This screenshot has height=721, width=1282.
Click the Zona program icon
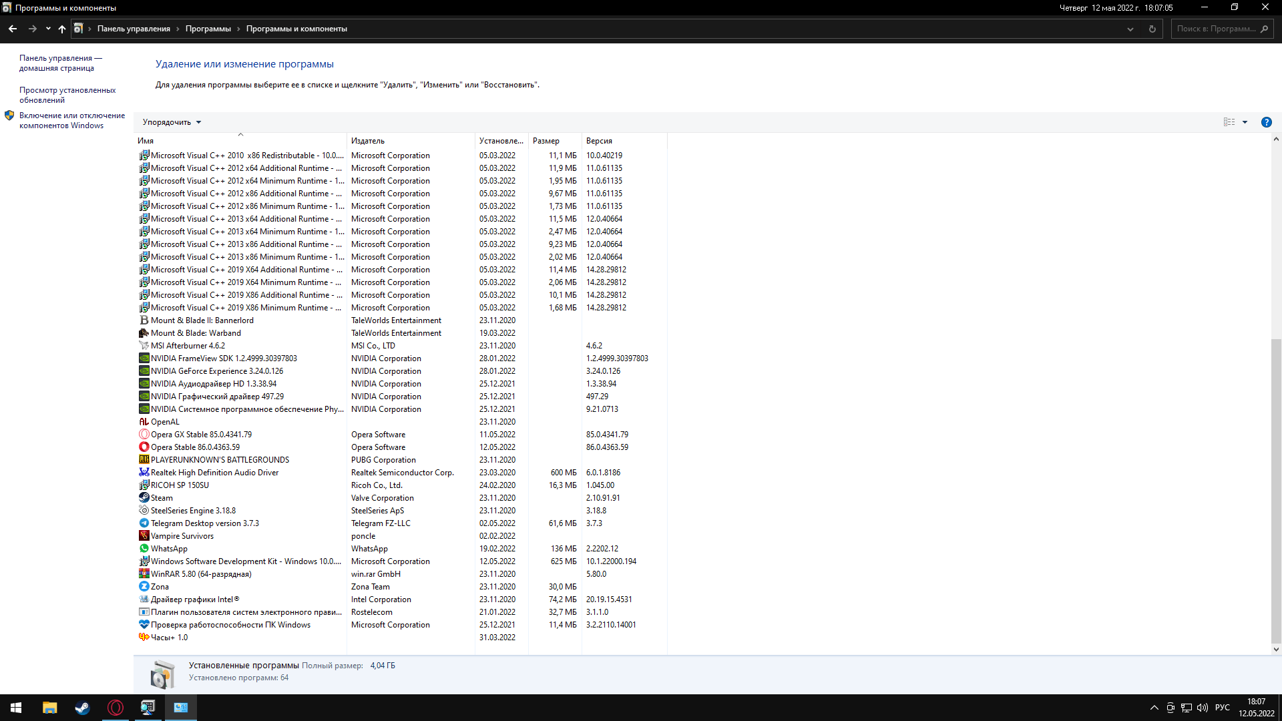144,587
